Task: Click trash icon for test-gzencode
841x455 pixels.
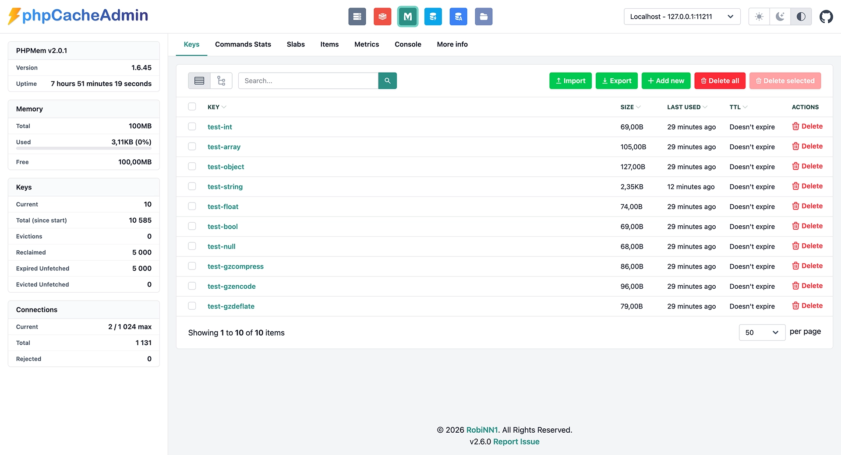Action: pyautogui.click(x=795, y=286)
